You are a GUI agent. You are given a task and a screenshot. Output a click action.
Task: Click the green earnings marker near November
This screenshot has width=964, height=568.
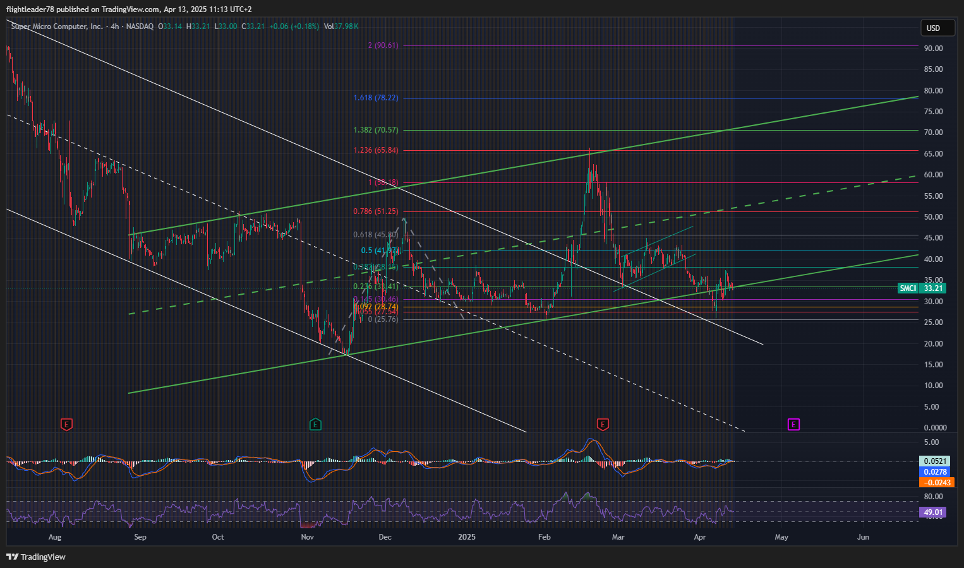(316, 425)
